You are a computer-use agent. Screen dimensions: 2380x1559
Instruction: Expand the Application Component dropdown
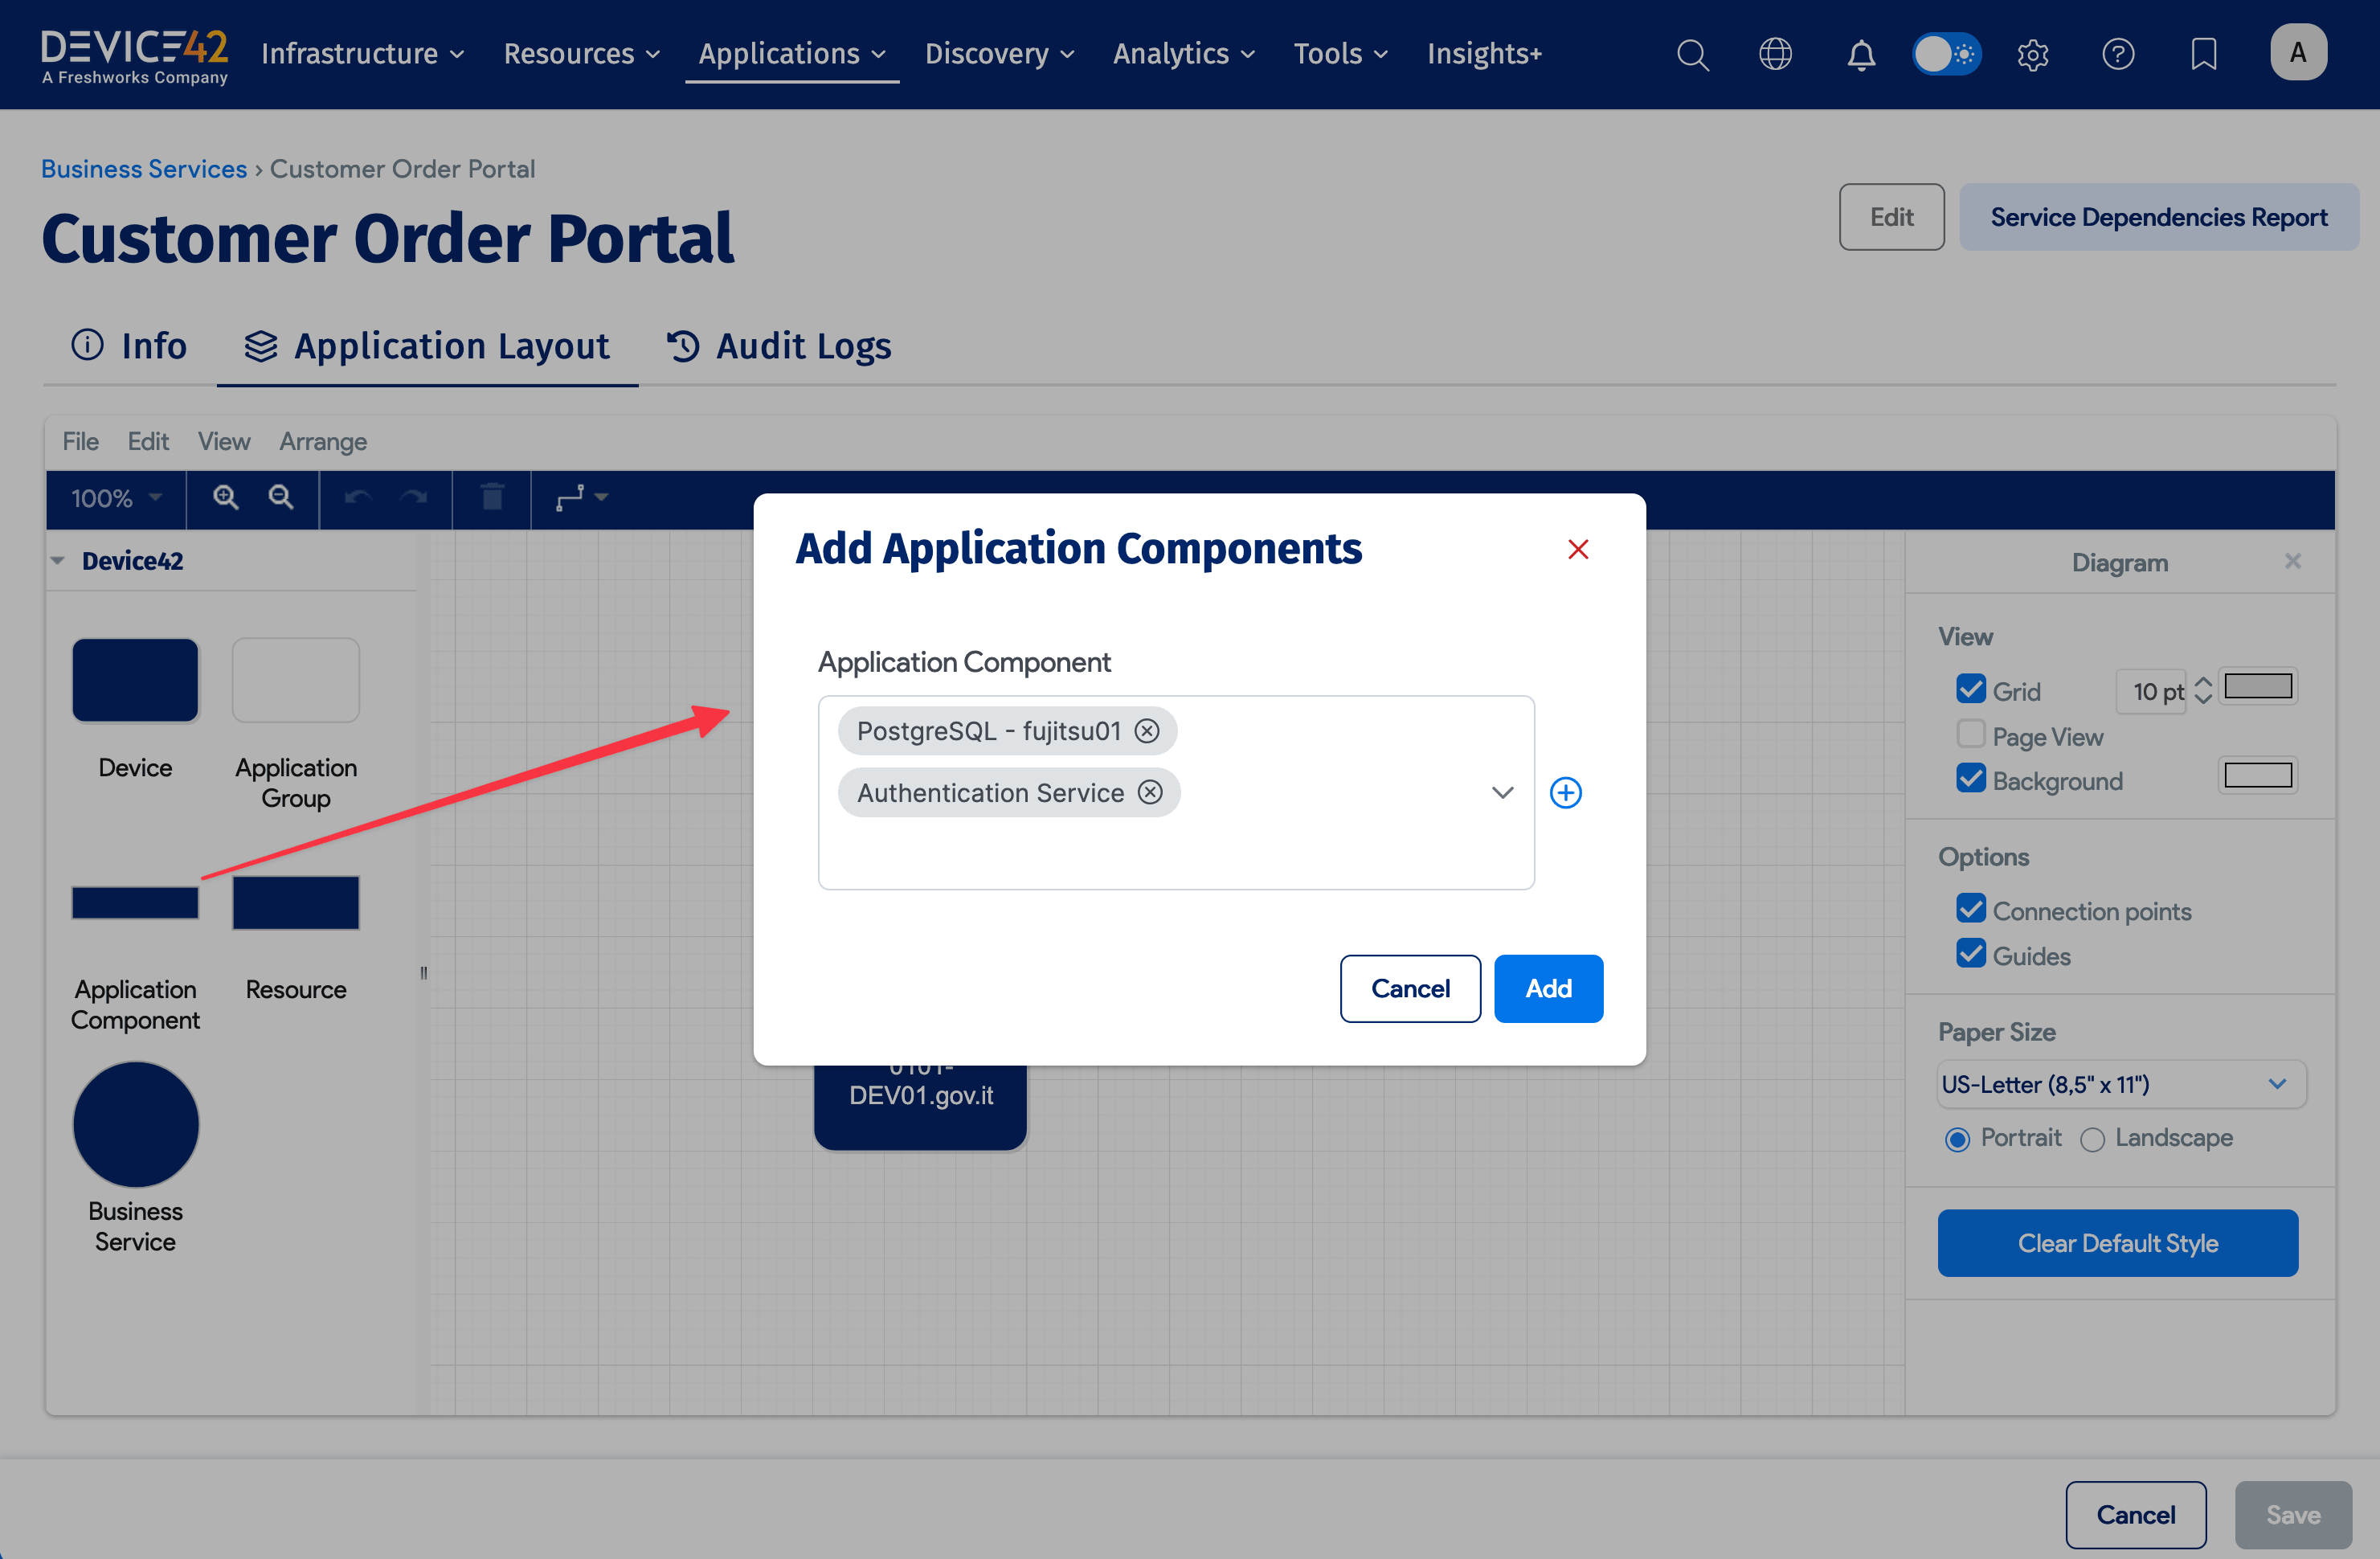tap(1502, 792)
